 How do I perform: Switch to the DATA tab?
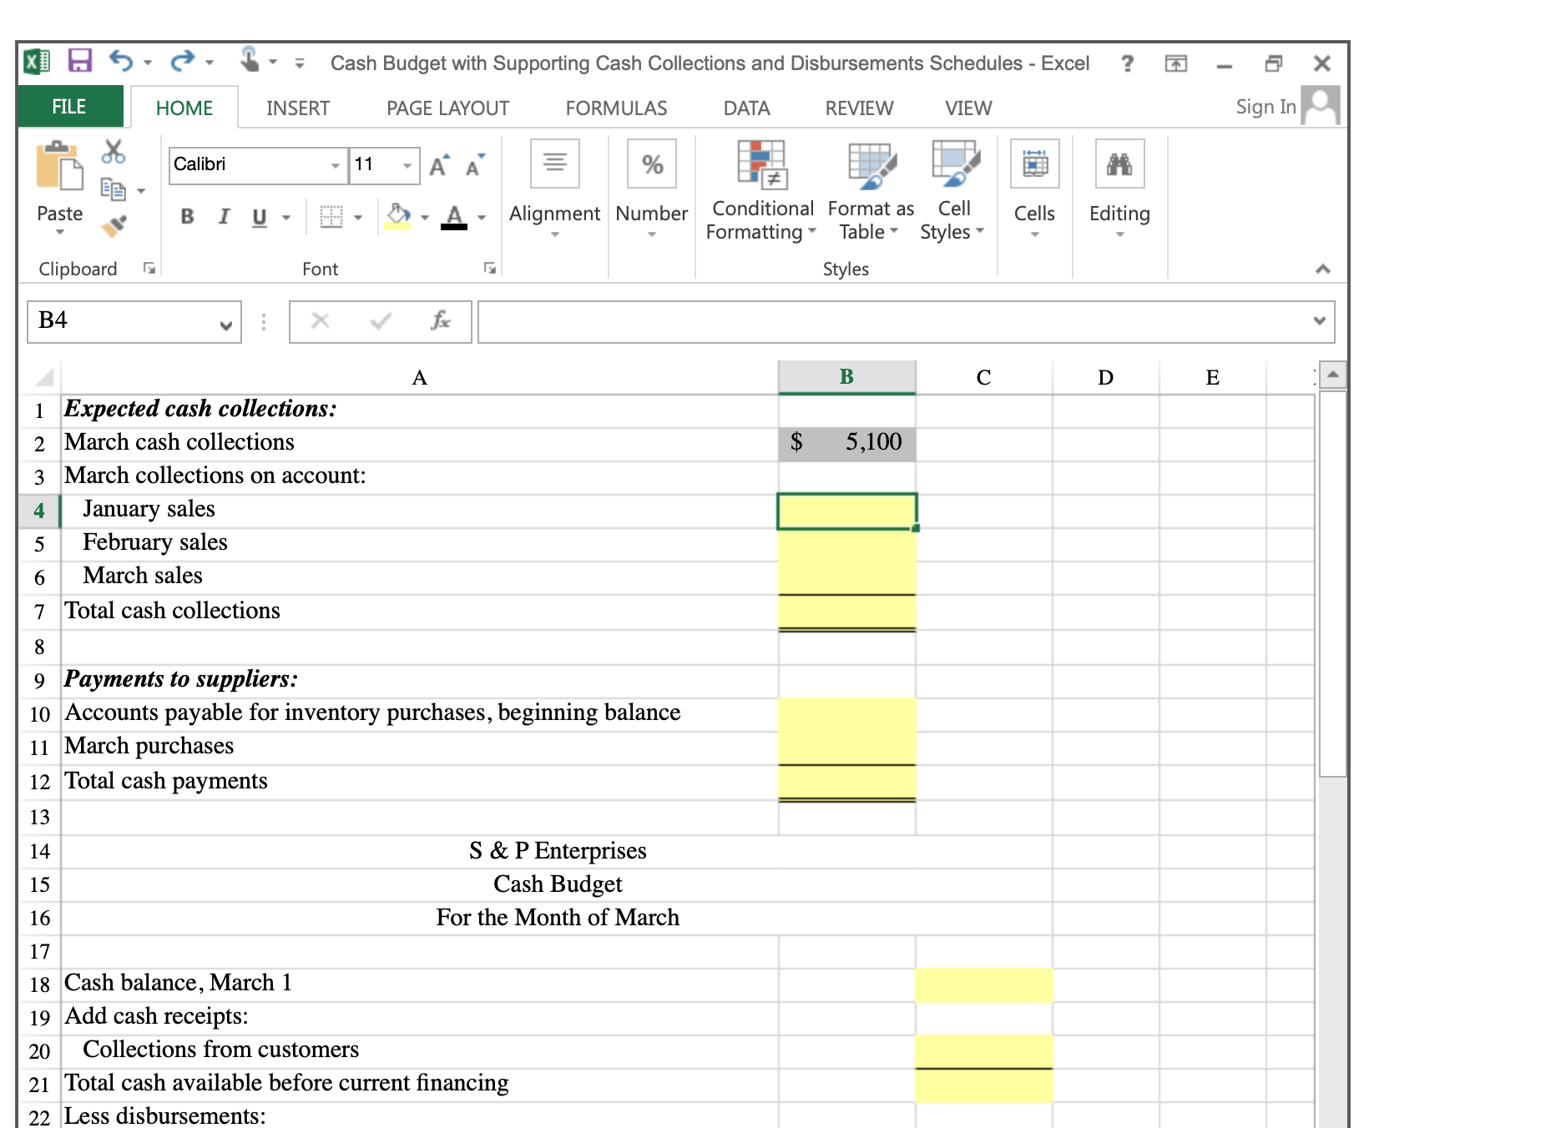pyautogui.click(x=746, y=108)
